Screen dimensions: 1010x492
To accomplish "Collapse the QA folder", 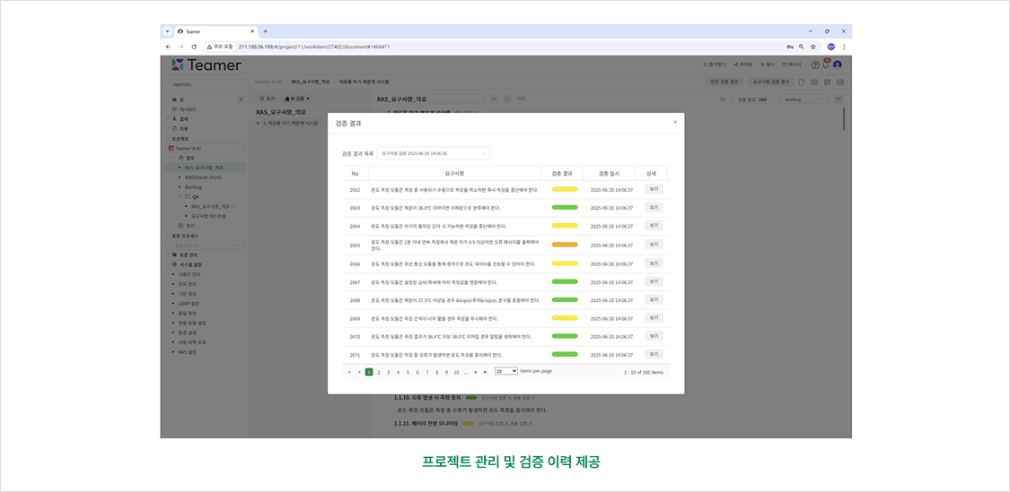I will 180,196.
